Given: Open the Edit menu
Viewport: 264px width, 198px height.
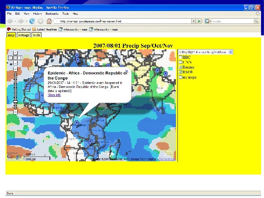Looking at the screenshot, I should point(18,14).
